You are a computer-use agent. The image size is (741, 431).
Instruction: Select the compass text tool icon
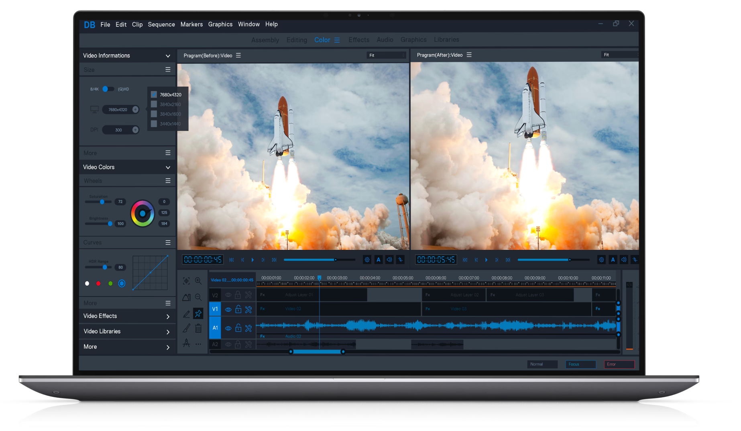(187, 343)
